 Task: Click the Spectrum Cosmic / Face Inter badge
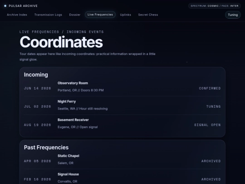(x=215, y=6)
